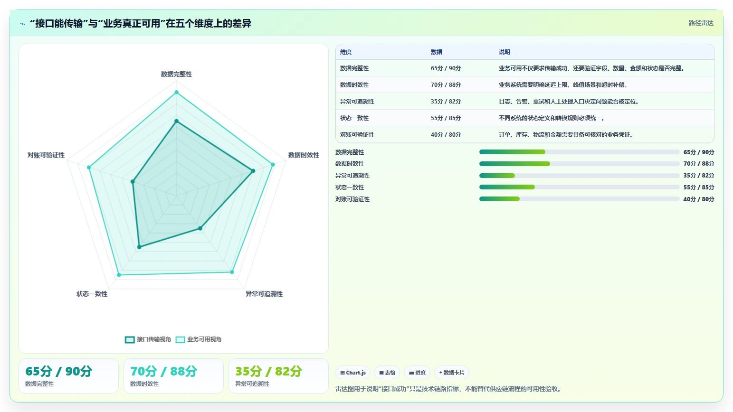Click the 业务可用视角 point on the 异常可追溯性 axis
This screenshot has width=733, height=412.
(232, 272)
